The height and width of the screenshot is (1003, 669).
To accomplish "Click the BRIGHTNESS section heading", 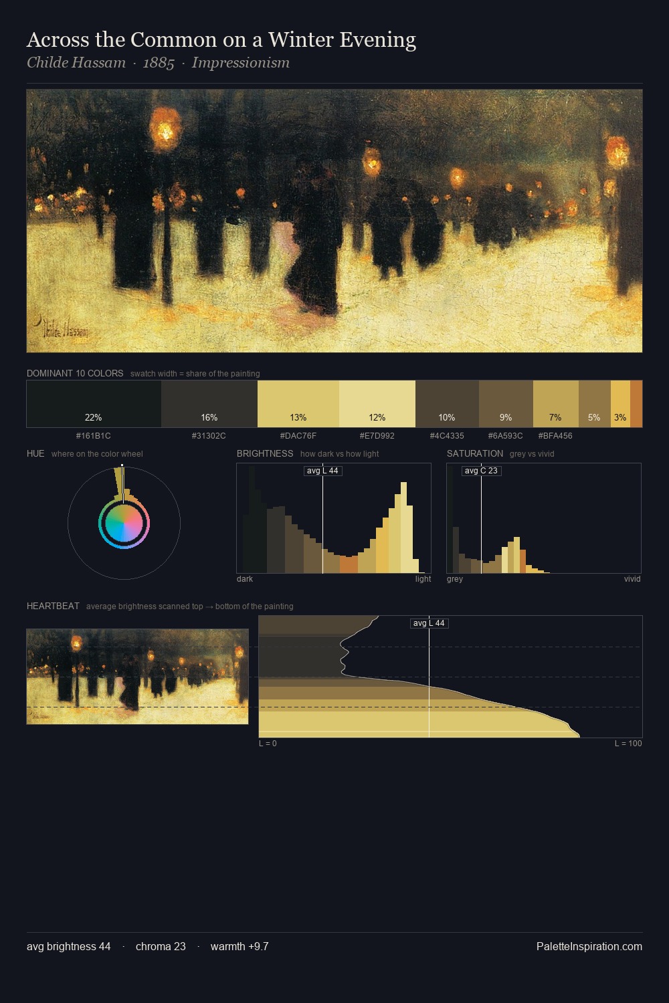I will [265, 453].
